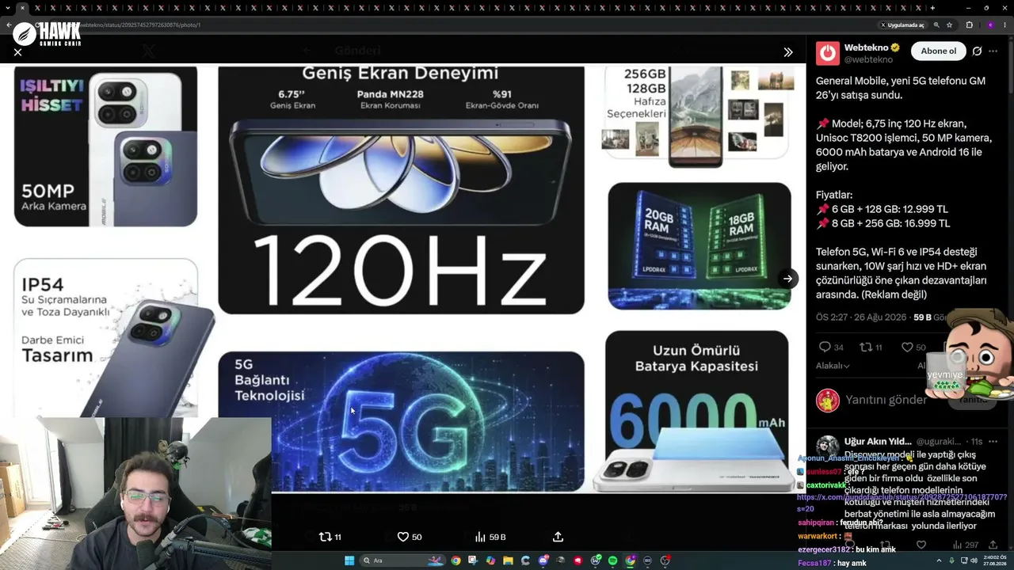Viewport: 1014px width, 570px height.
Task: Close the photo viewer with the X
Action: point(17,52)
